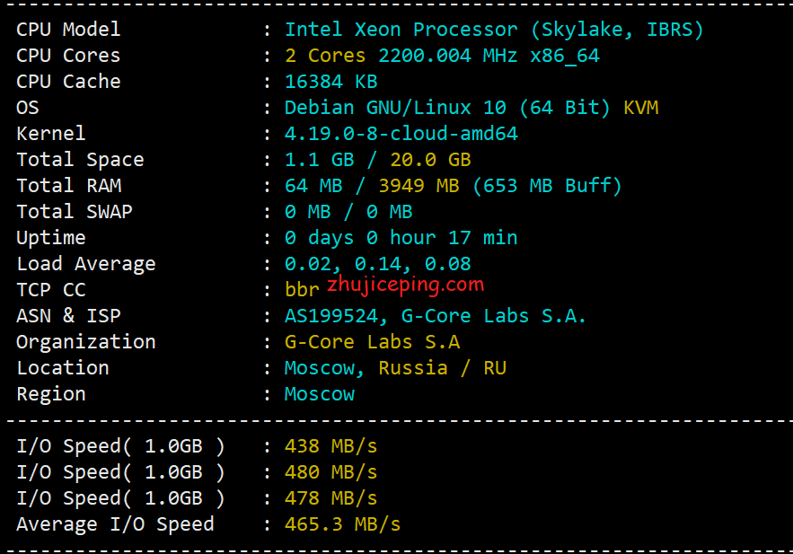
Task: Click the 'Load Average' label
Action: (x=86, y=264)
